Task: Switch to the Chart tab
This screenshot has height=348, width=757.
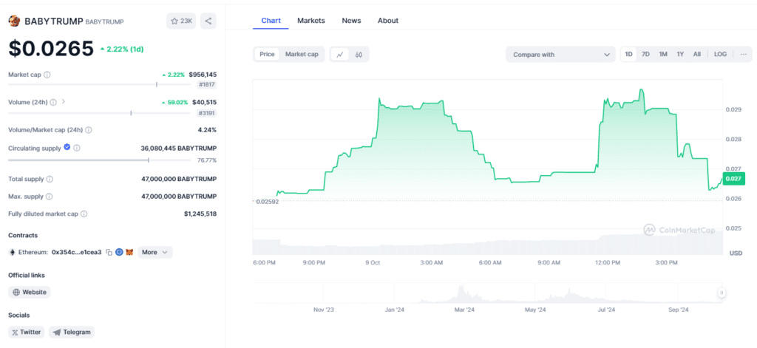Action: pos(271,20)
